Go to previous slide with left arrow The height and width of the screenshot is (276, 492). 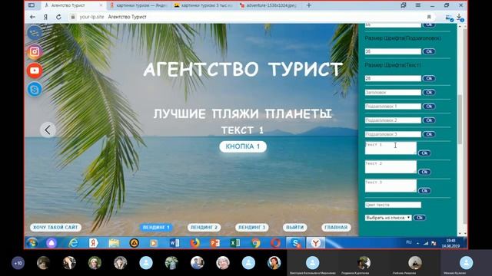point(48,130)
